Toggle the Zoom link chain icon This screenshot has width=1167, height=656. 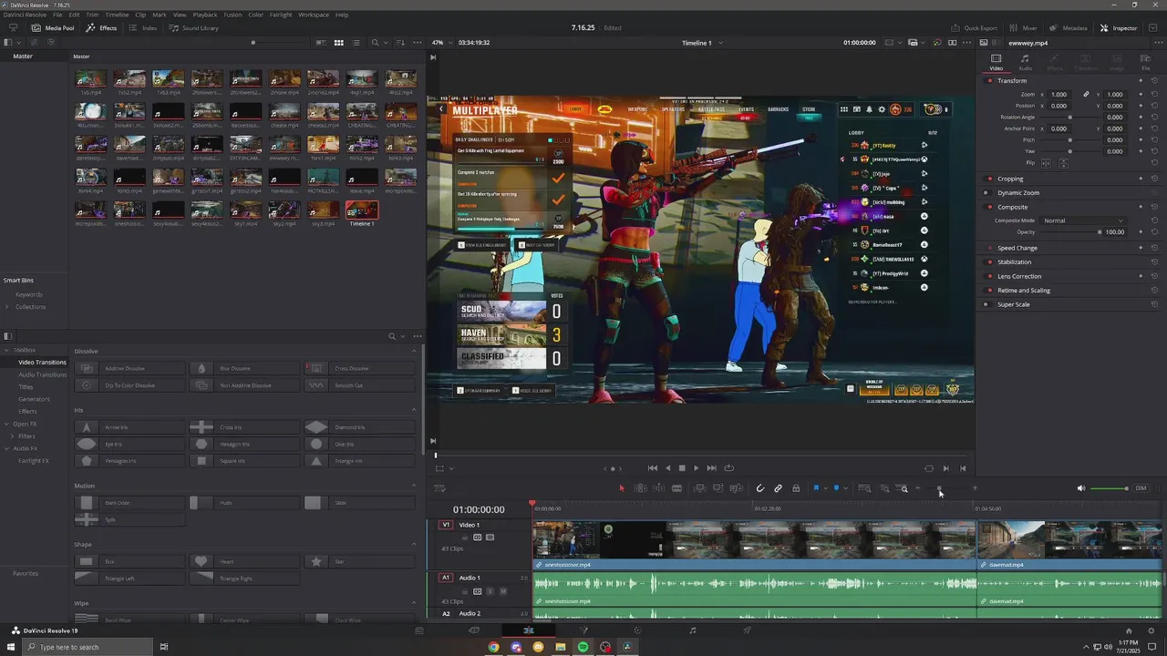tap(1086, 95)
